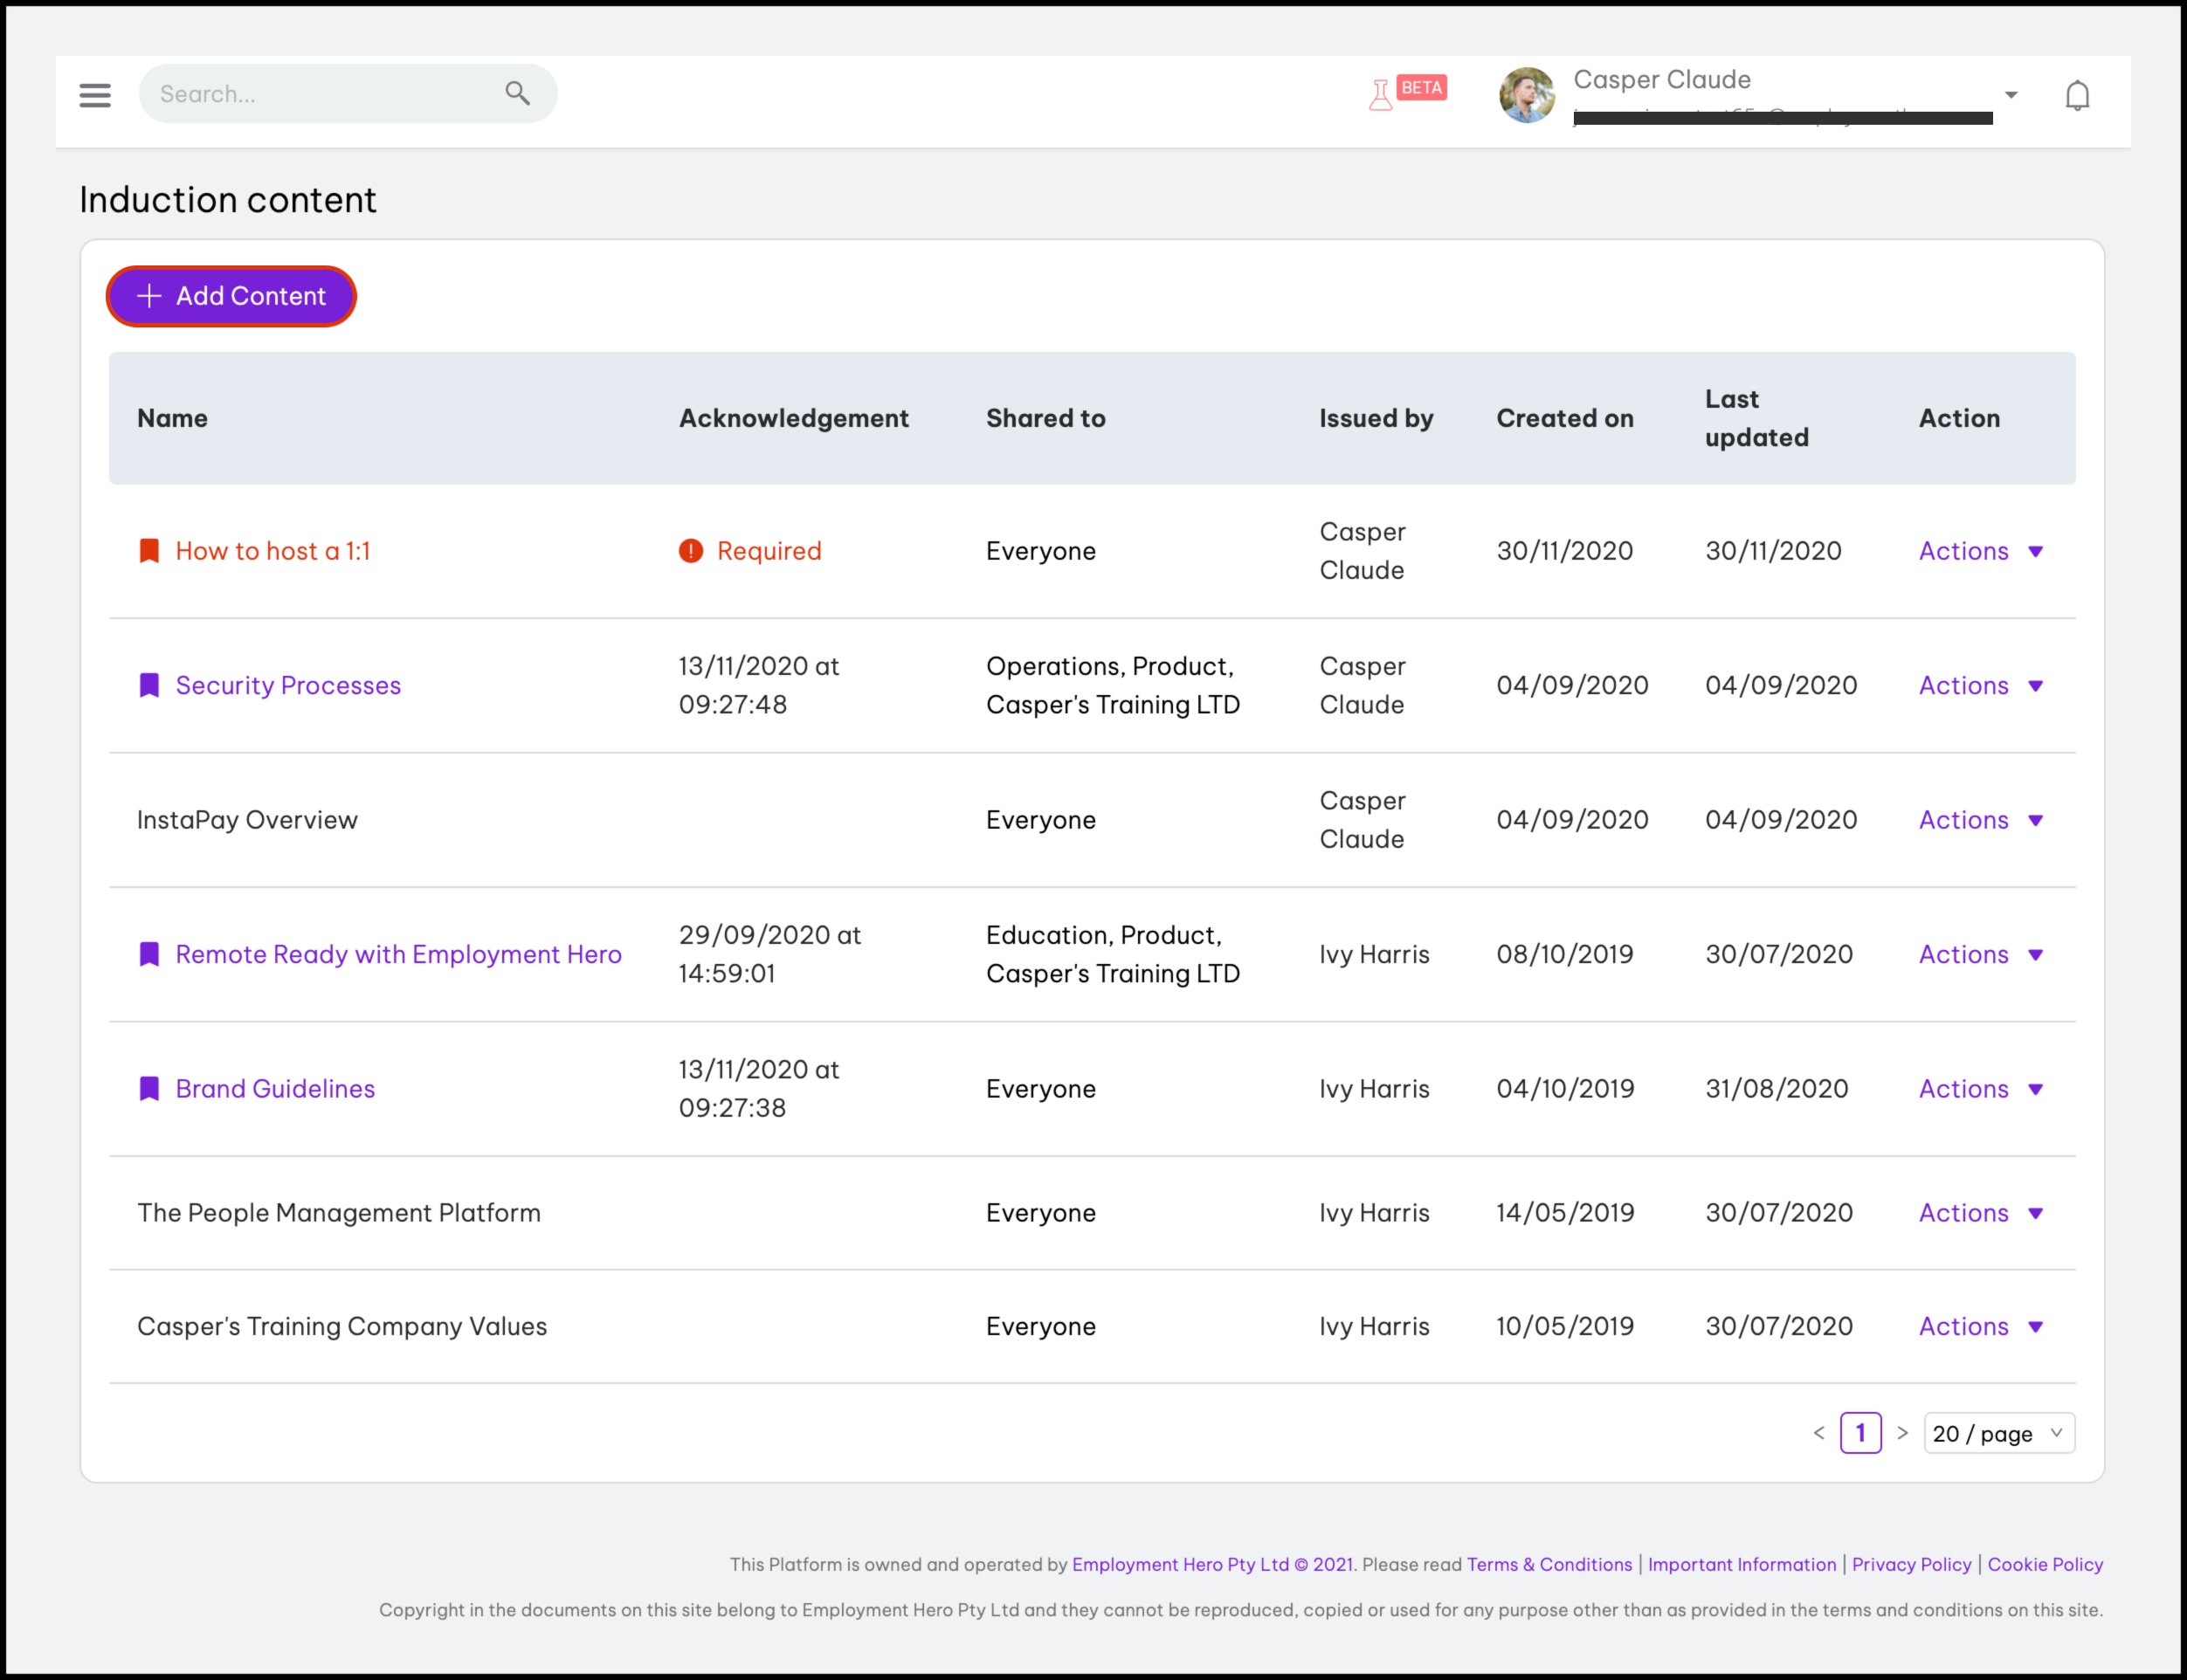Expand the user account dropdown arrow

[2011, 95]
